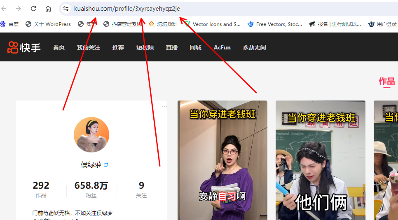The width and height of the screenshot is (398, 220).
Task: Click the browser forward arrow
Action: [18, 9]
